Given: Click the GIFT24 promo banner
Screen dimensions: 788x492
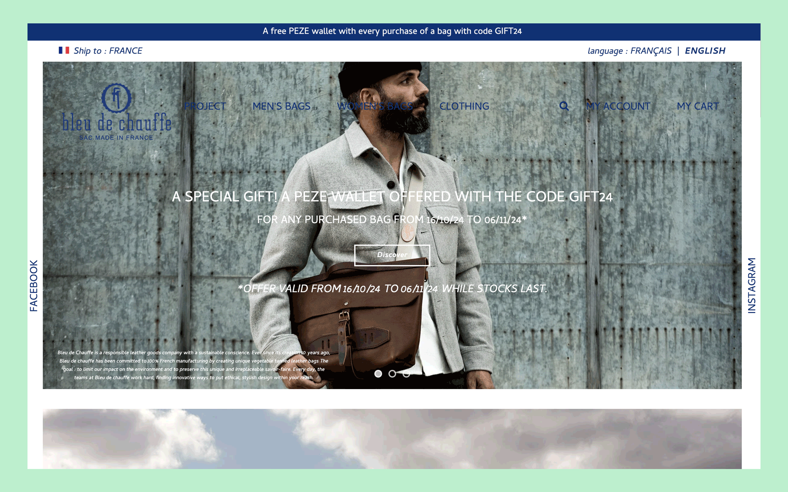Looking at the screenshot, I should (392, 32).
